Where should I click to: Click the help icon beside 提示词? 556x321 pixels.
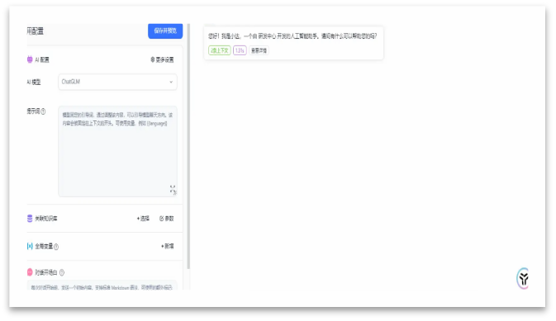[43, 111]
